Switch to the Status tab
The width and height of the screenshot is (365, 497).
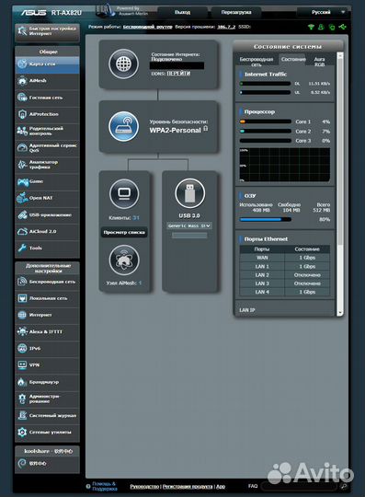pos(293,60)
